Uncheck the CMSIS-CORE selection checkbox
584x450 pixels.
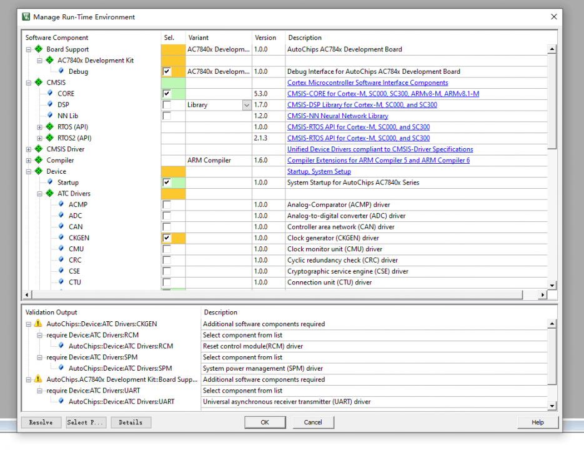[x=166, y=93]
